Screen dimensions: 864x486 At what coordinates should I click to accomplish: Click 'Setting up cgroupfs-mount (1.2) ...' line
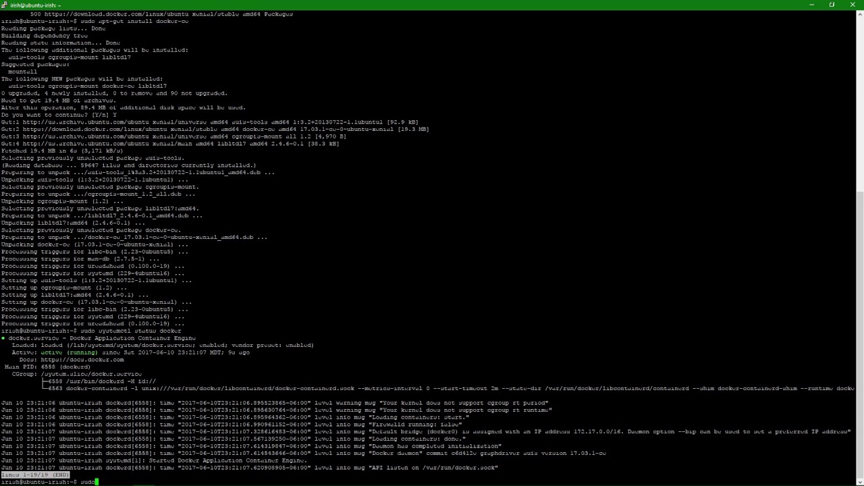point(64,288)
